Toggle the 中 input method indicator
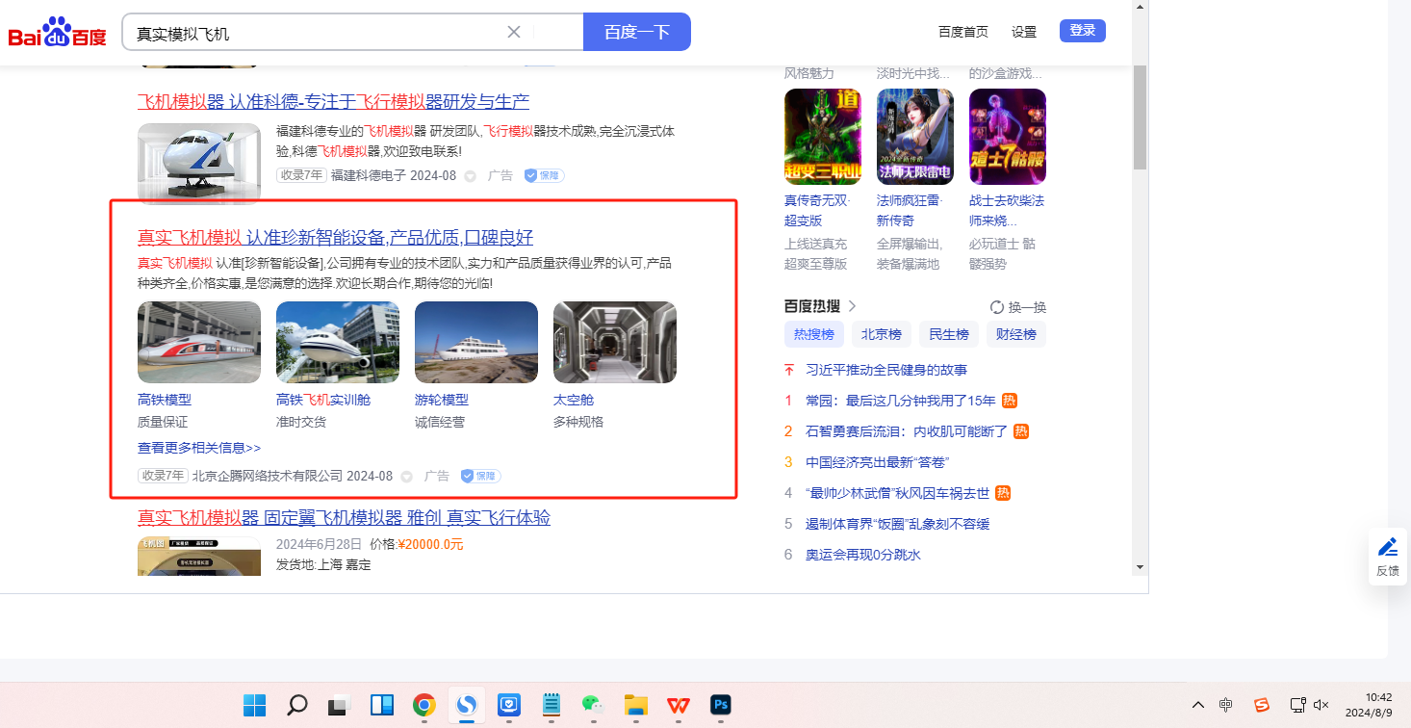 (1225, 705)
